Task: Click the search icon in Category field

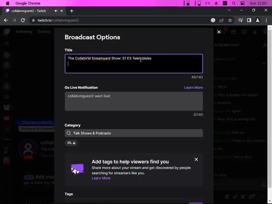Action: click(69, 133)
